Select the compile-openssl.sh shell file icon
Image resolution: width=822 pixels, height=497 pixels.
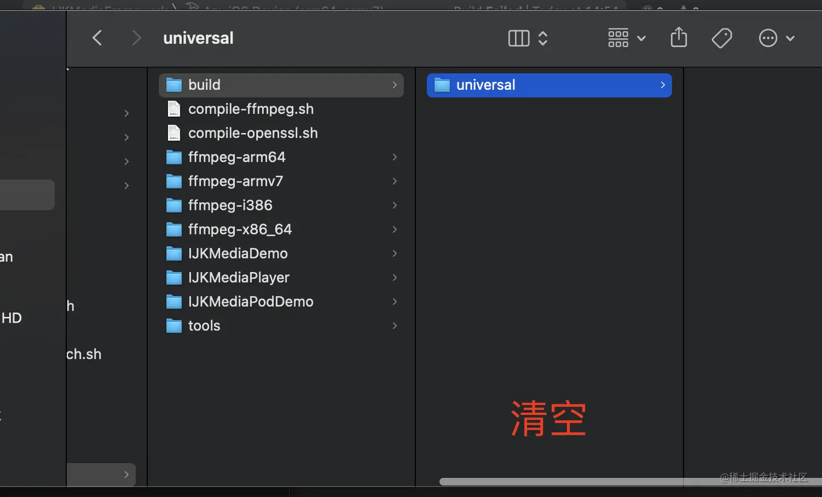coord(174,133)
